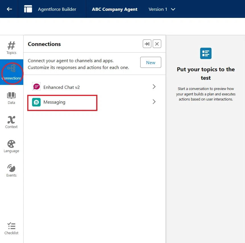Open the Language sidebar tab
Image resolution: width=245 pixels, height=243 pixels.
coord(11,146)
